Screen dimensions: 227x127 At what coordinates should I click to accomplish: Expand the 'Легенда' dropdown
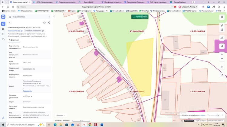(x=61, y=115)
